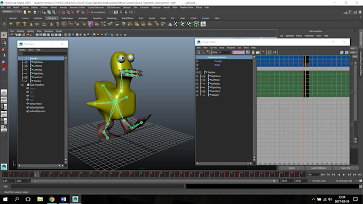Activate the Paint Selection tool in toolbox

click(x=4, y=49)
